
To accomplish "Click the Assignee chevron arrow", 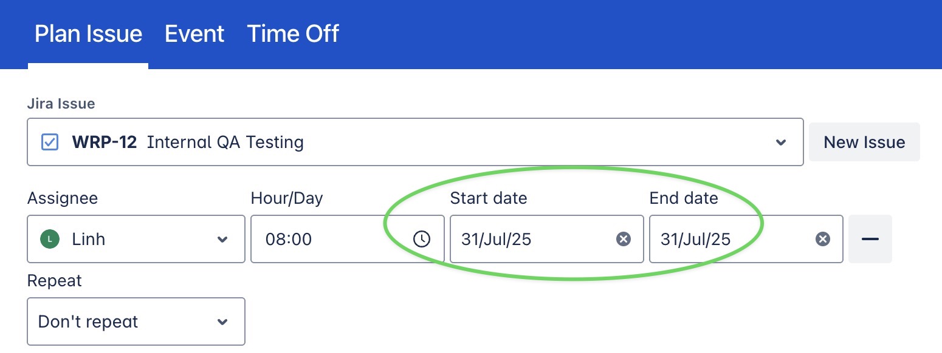I will (x=222, y=239).
